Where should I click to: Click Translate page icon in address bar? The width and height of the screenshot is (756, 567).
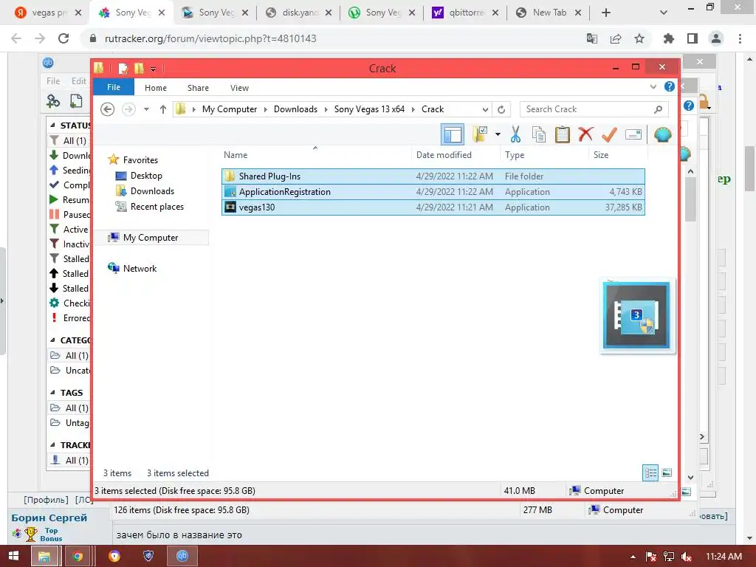point(592,38)
